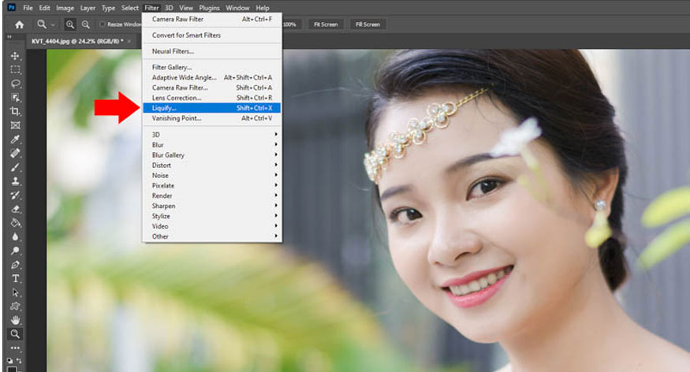Select the Lasso tool
Image resolution: width=690 pixels, height=372 pixels.
15,84
